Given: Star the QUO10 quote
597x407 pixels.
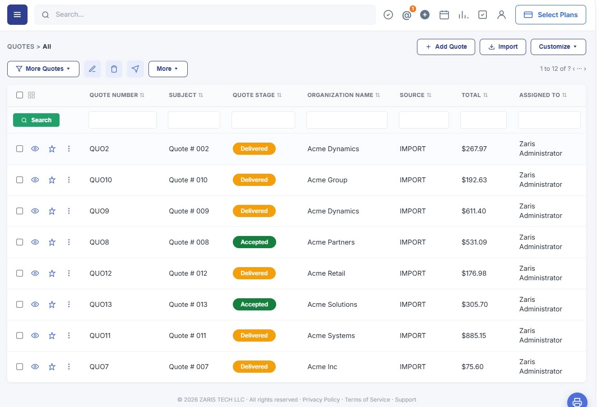Looking at the screenshot, I should pos(52,180).
